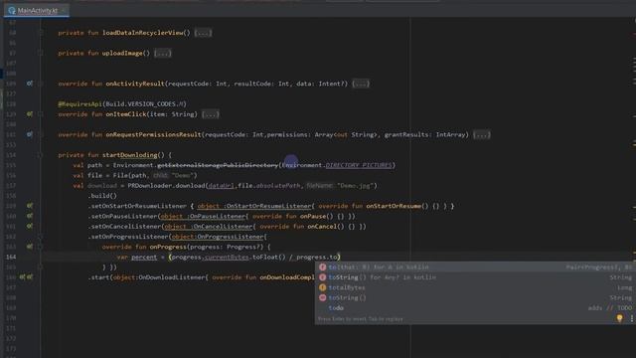The width and height of the screenshot is (636, 358).
Task: Click 'object :OnStartOrResumeListener' expression
Action: pyautogui.click(x=254, y=206)
